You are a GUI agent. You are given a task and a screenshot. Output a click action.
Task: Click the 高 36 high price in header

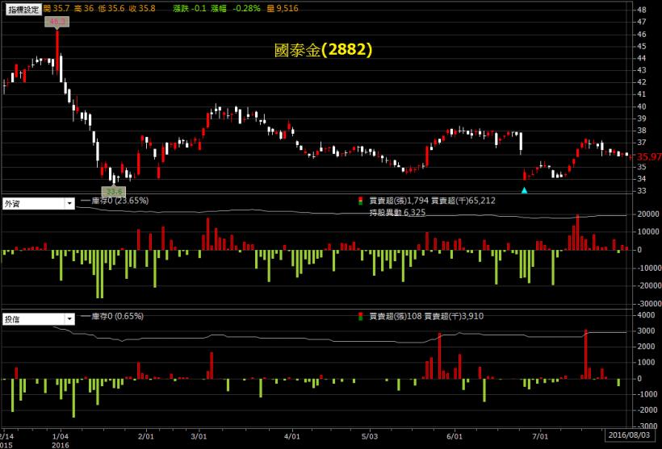pos(84,8)
